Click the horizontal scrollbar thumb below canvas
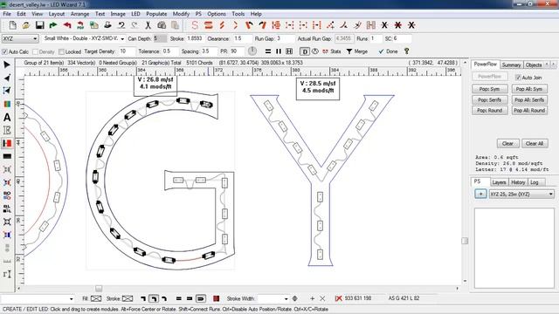Viewport: 559px width, 314px height. 99,289
